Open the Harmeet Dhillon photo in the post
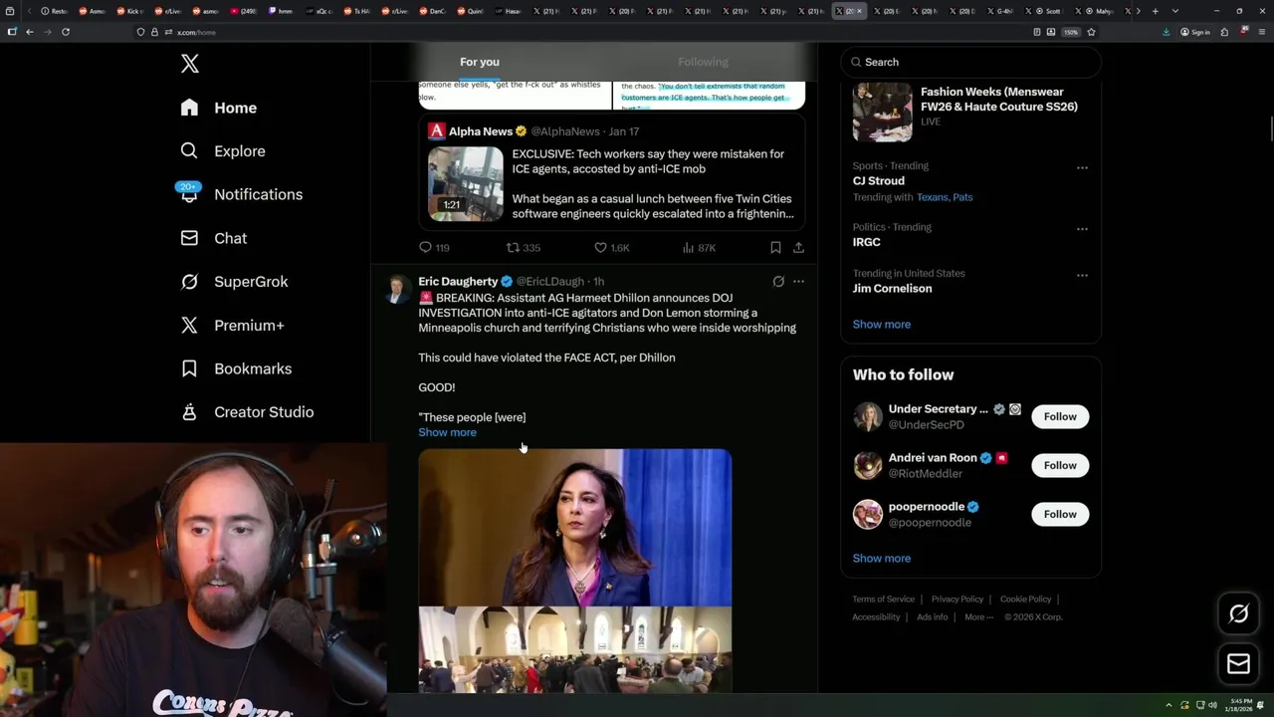1274x717 pixels. 574,528
